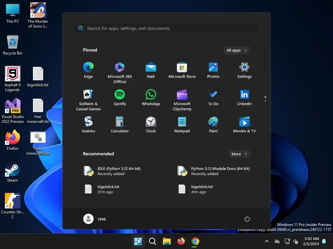
Task: Select Counter-Strike 2 desktop shortcut
Action: click(x=13, y=206)
